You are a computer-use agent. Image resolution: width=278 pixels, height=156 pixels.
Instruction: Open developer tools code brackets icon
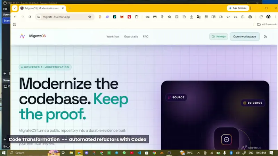coord(228,17)
